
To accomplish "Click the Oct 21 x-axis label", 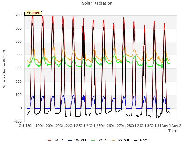I will pyautogui.click(x=55, y=126).
